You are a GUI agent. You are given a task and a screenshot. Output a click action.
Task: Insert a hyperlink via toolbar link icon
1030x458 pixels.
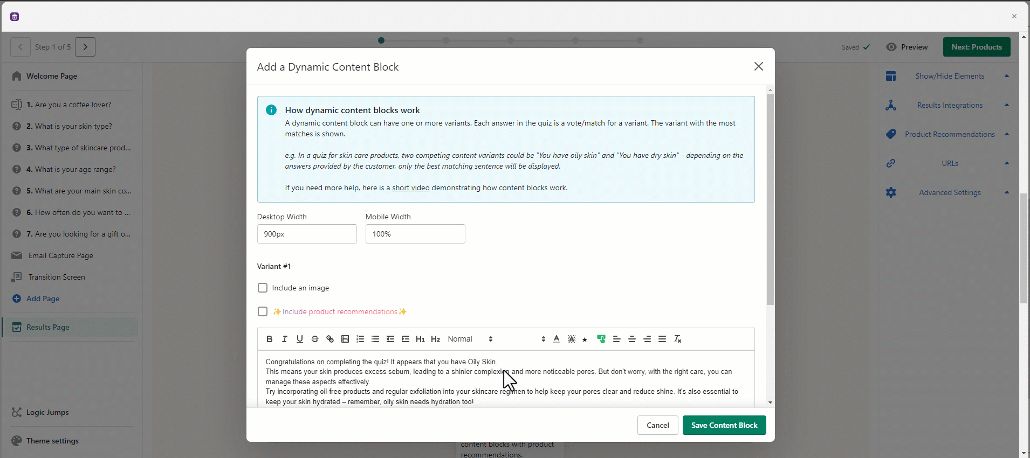coord(330,339)
